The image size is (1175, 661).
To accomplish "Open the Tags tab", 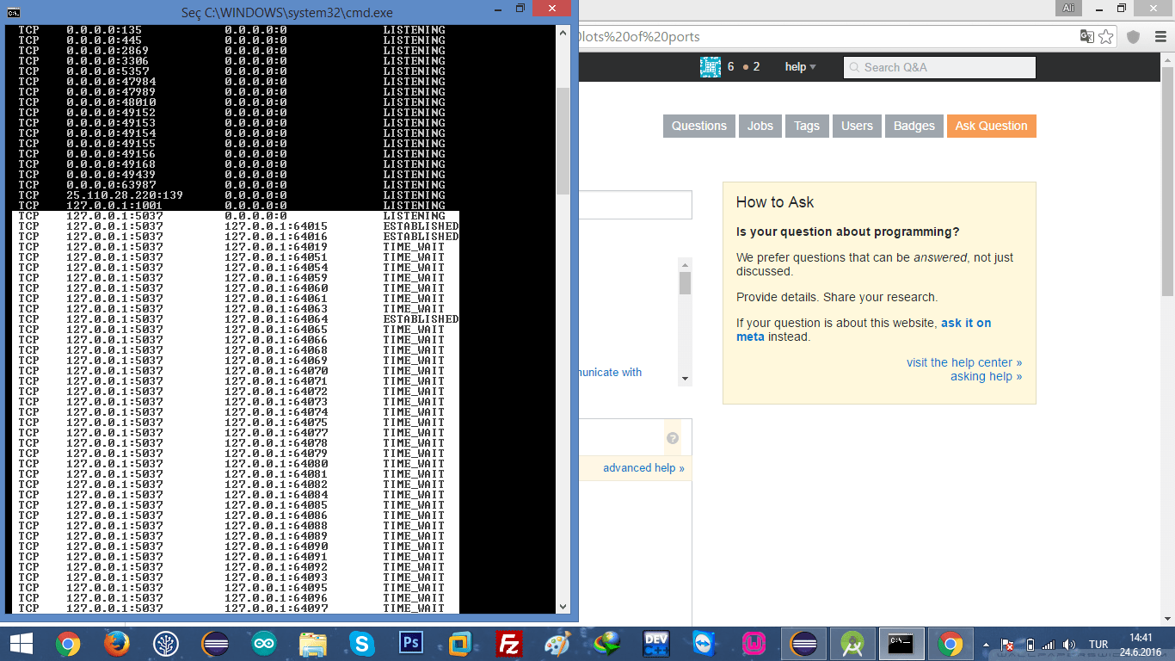I will pyautogui.click(x=807, y=126).
